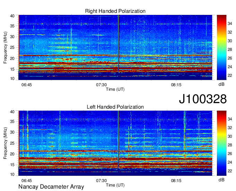Click the "Left Handed Polarization" plot title

tap(115, 107)
